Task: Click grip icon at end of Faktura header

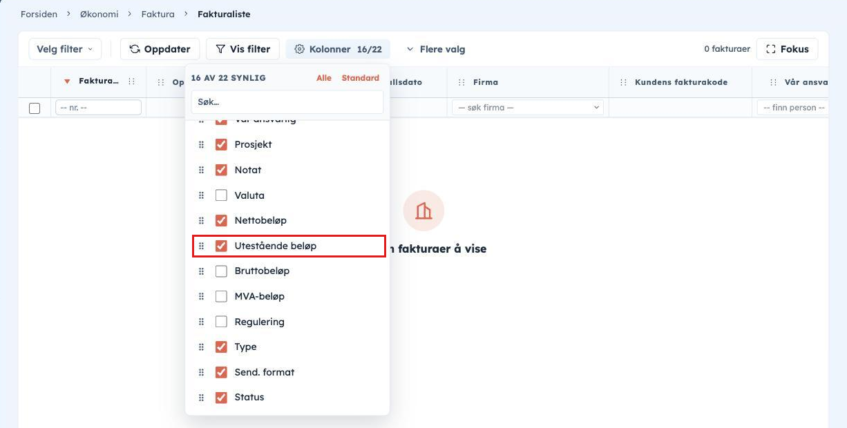Action: click(132, 82)
